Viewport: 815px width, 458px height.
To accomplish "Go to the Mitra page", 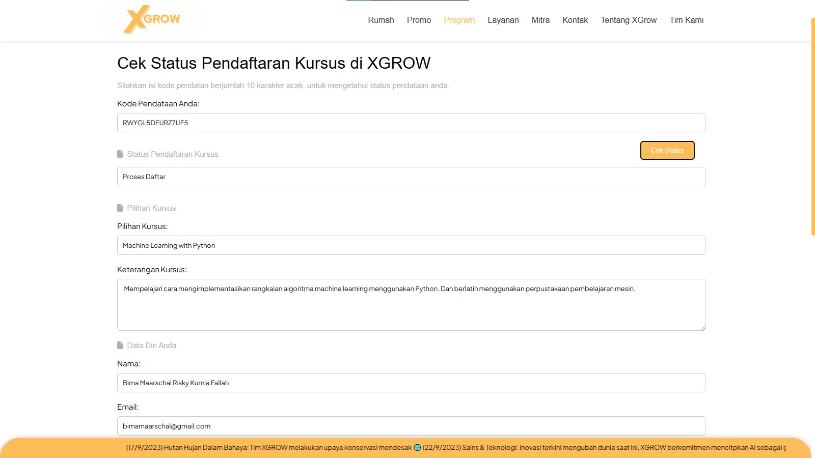I will pyautogui.click(x=540, y=20).
